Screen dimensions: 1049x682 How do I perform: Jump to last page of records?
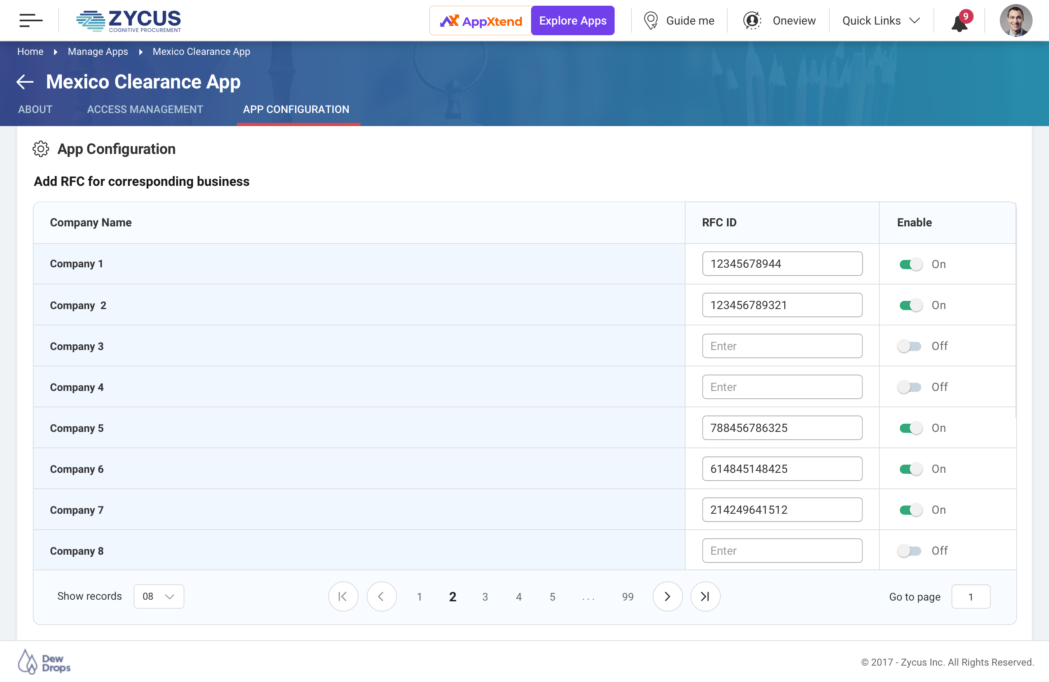705,596
